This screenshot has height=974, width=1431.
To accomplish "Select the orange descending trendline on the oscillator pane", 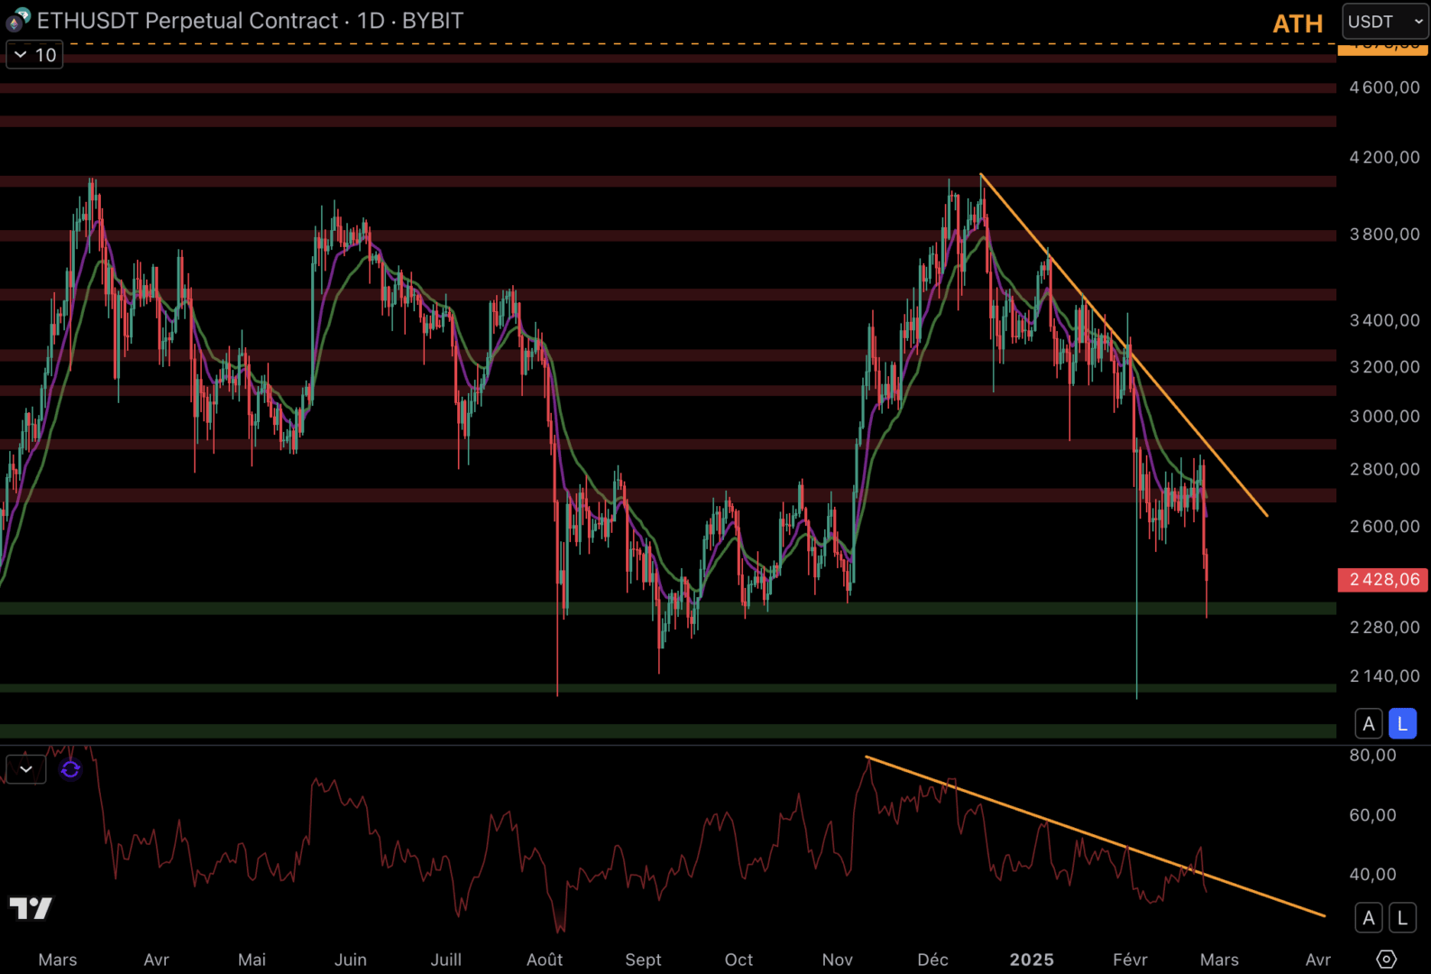I will 1095,836.
